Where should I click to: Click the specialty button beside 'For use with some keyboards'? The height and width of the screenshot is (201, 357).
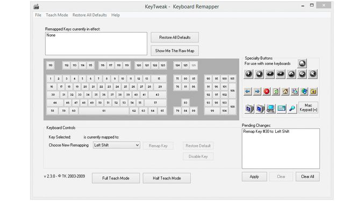[x=302, y=63]
